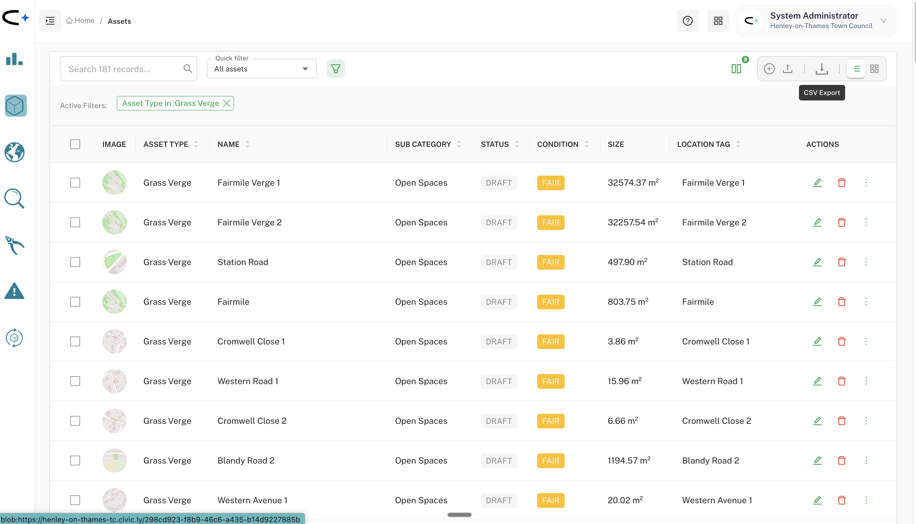Click the FAIR badge for Blandy Road 2
The width and height of the screenshot is (916, 524).
click(551, 460)
